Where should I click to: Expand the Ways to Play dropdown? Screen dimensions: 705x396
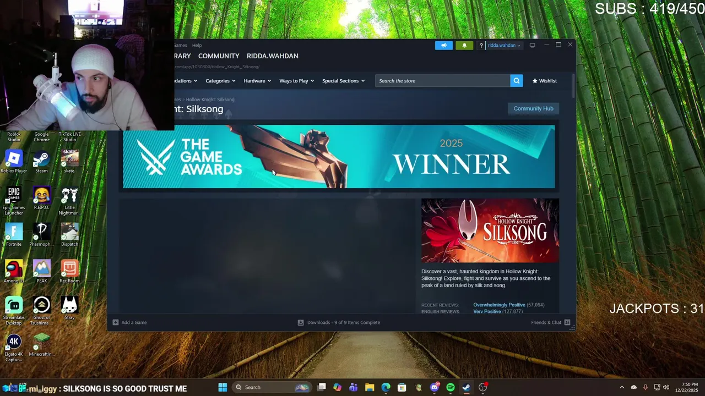[x=296, y=81]
